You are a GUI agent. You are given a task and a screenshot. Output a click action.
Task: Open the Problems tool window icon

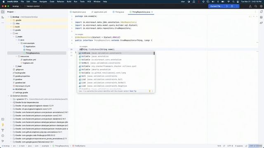pyautogui.click(x=3, y=136)
